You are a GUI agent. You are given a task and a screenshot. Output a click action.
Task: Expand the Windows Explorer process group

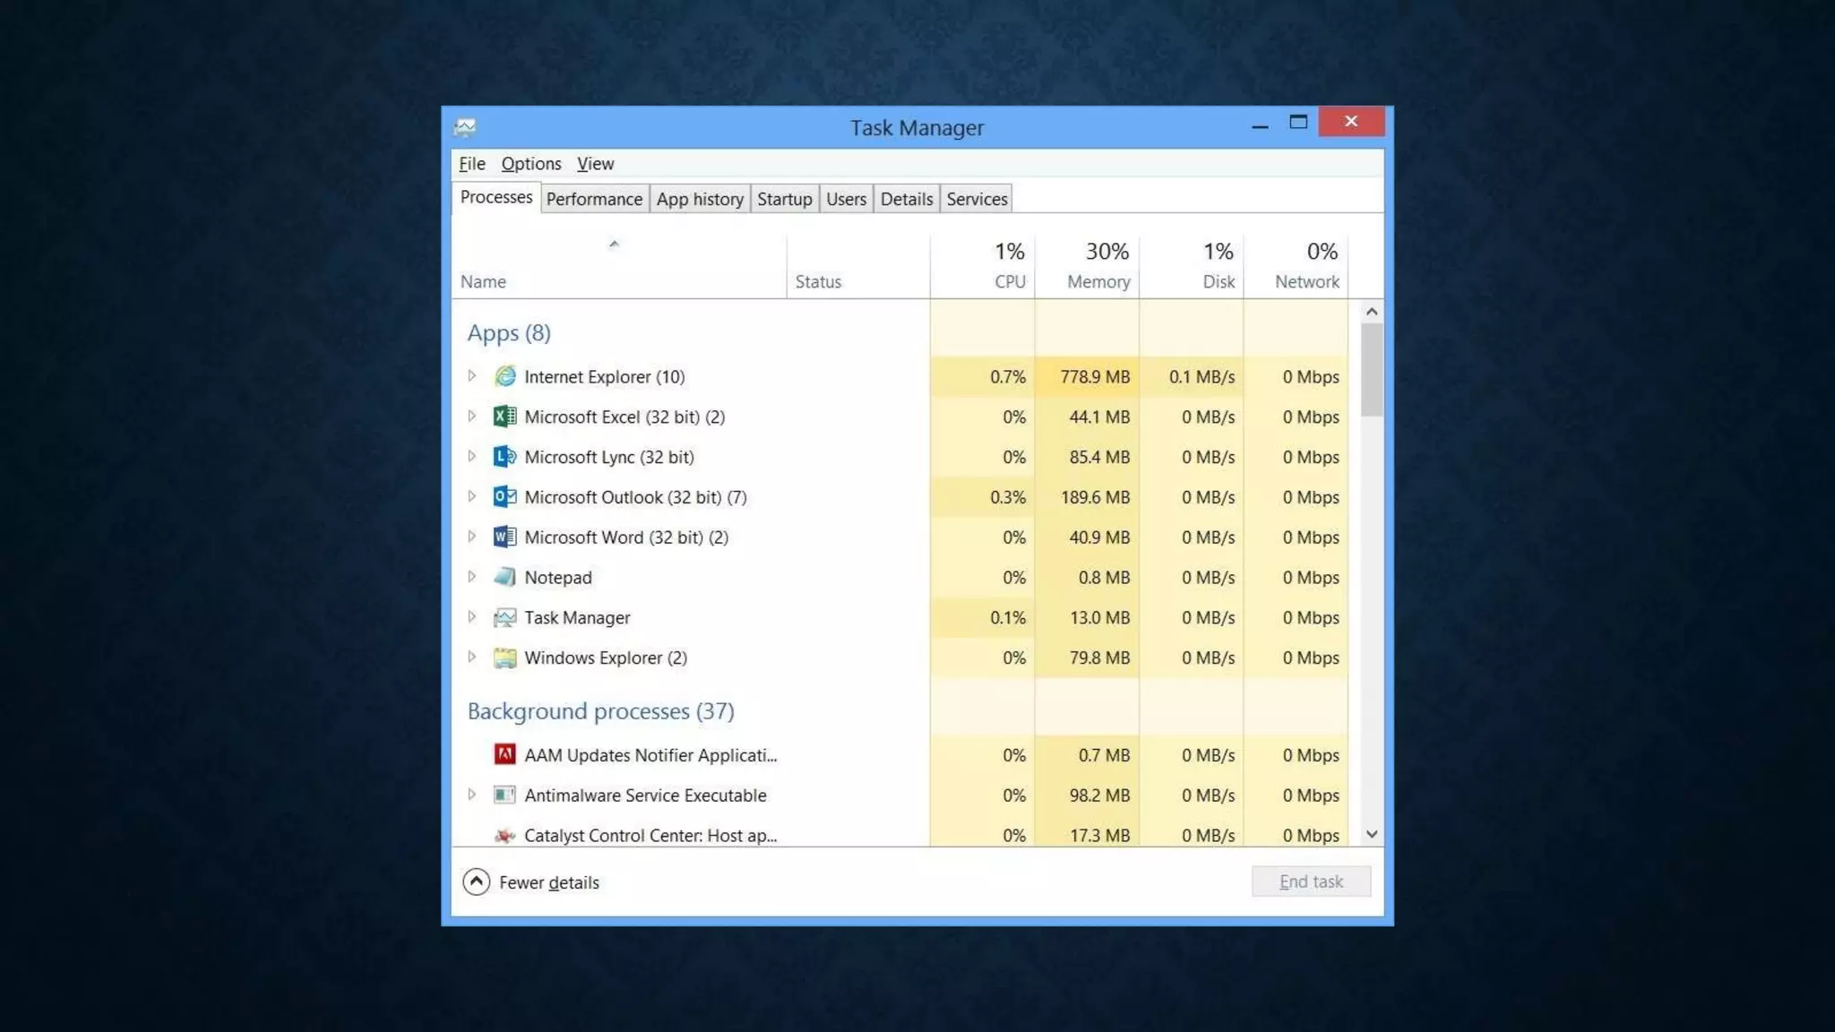[471, 658]
